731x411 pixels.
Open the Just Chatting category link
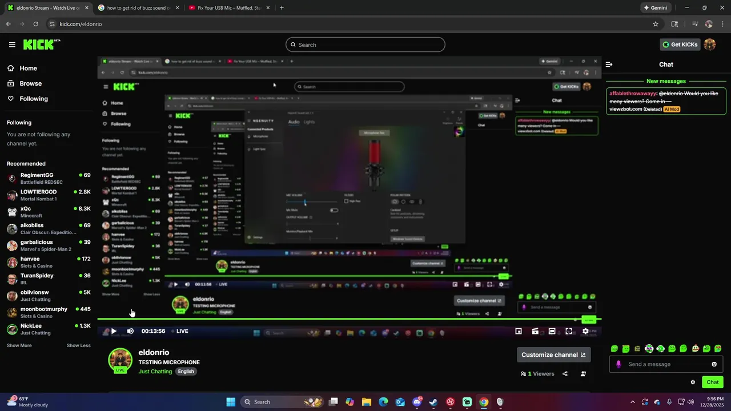point(155,372)
